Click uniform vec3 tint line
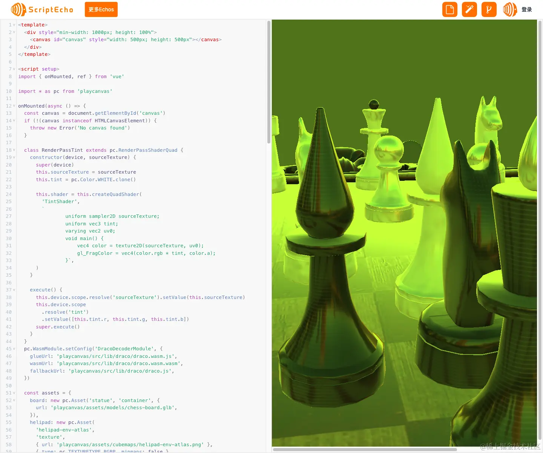 92,224
